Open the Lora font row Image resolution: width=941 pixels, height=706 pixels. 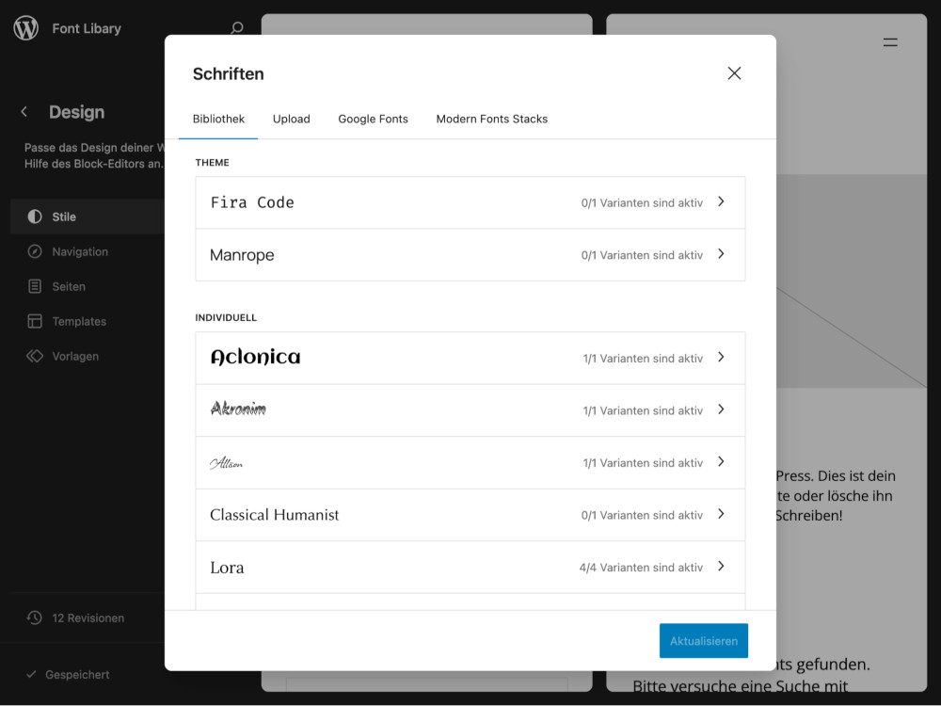coord(470,567)
